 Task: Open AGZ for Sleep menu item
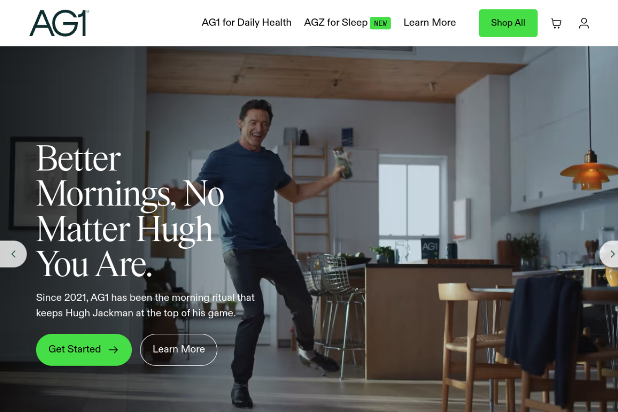click(x=336, y=23)
